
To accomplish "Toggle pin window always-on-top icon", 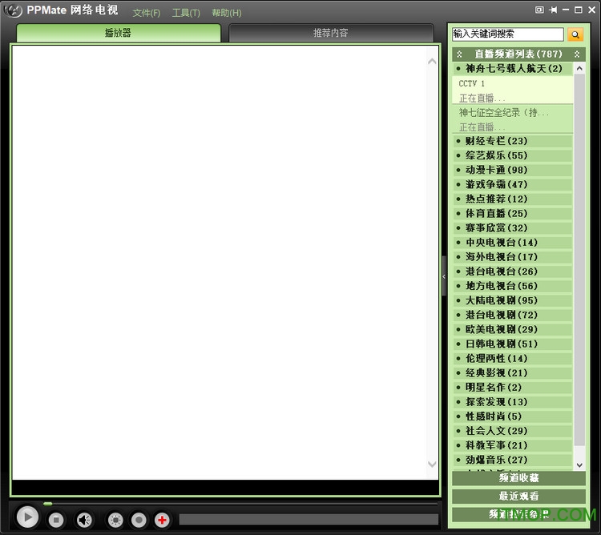I will click(553, 10).
